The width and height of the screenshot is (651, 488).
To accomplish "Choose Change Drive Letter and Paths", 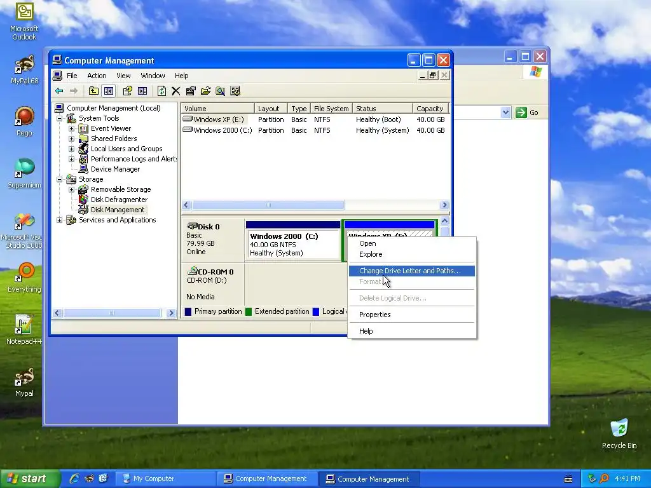I will (x=412, y=271).
